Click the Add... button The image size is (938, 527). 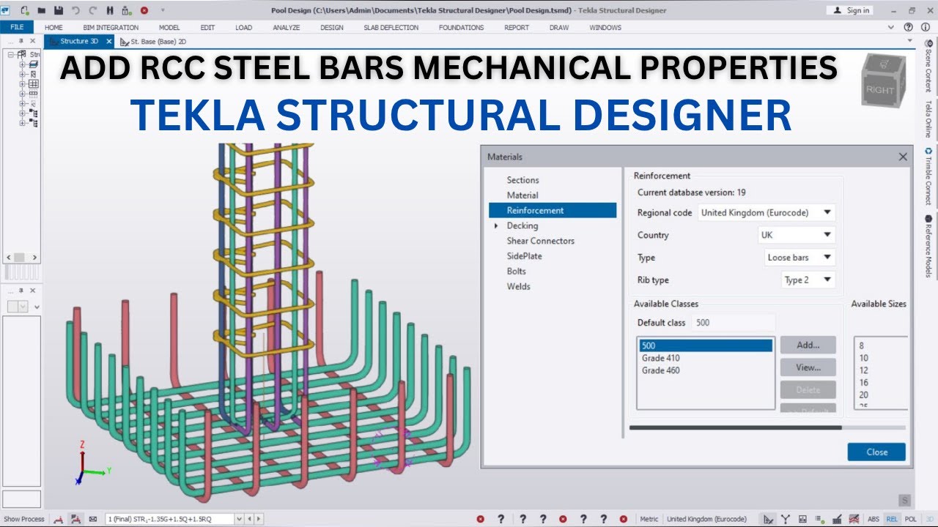pyautogui.click(x=808, y=345)
